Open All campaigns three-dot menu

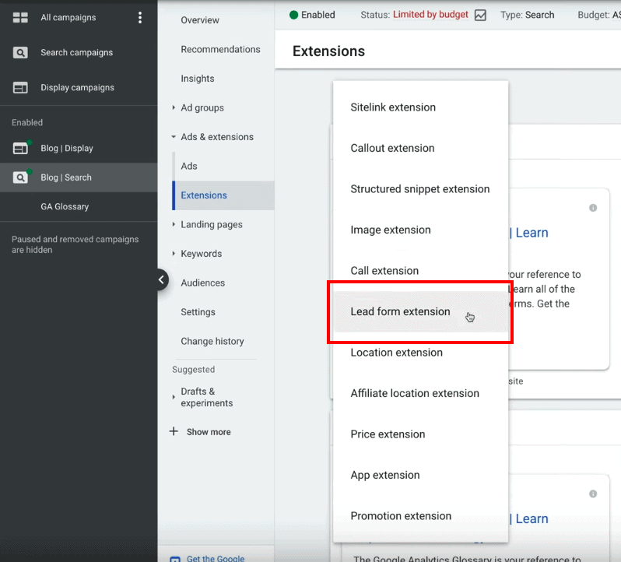click(x=140, y=17)
